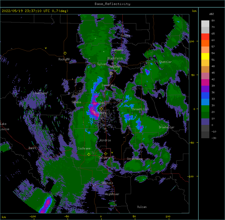Select the 39 dBZ purple legend swatch

205,89
